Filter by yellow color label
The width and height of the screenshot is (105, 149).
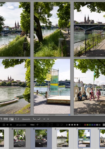click(88, 125)
